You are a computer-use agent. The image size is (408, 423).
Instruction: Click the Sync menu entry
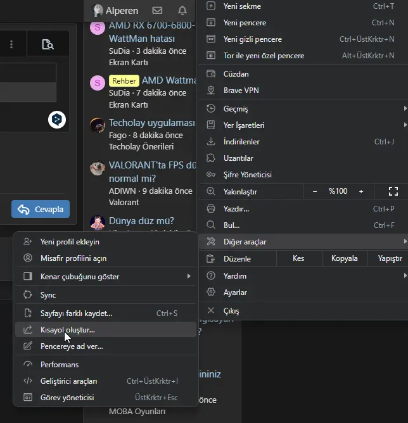click(106, 295)
